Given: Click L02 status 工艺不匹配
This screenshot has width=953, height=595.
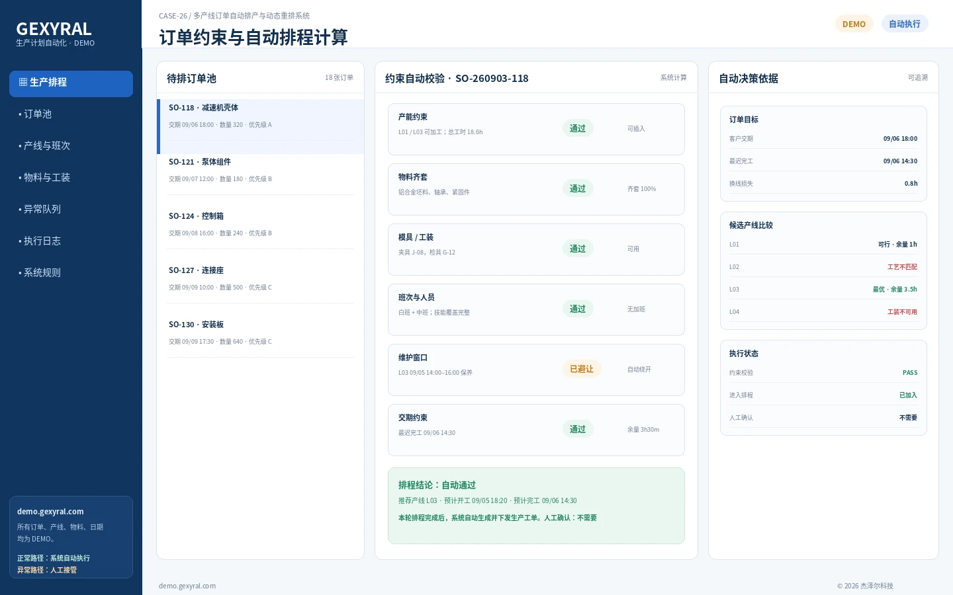Looking at the screenshot, I should [x=902, y=267].
